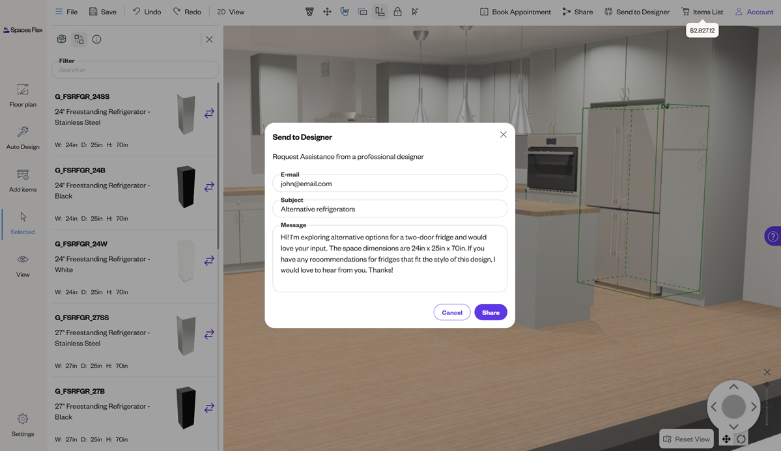Click the info icon in side panel
The image size is (781, 451).
click(x=96, y=39)
